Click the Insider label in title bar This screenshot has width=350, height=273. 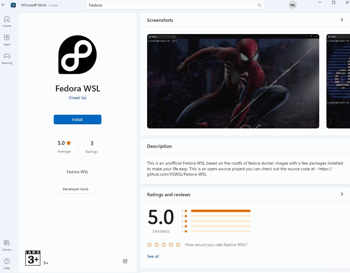coord(53,5)
